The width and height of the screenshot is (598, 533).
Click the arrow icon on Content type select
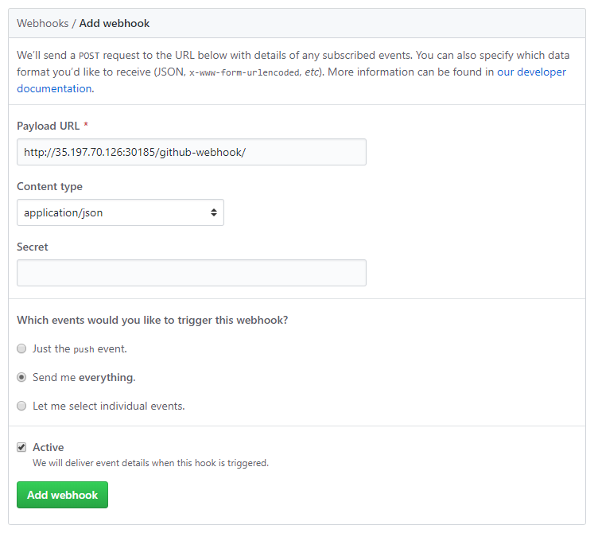pos(213,212)
